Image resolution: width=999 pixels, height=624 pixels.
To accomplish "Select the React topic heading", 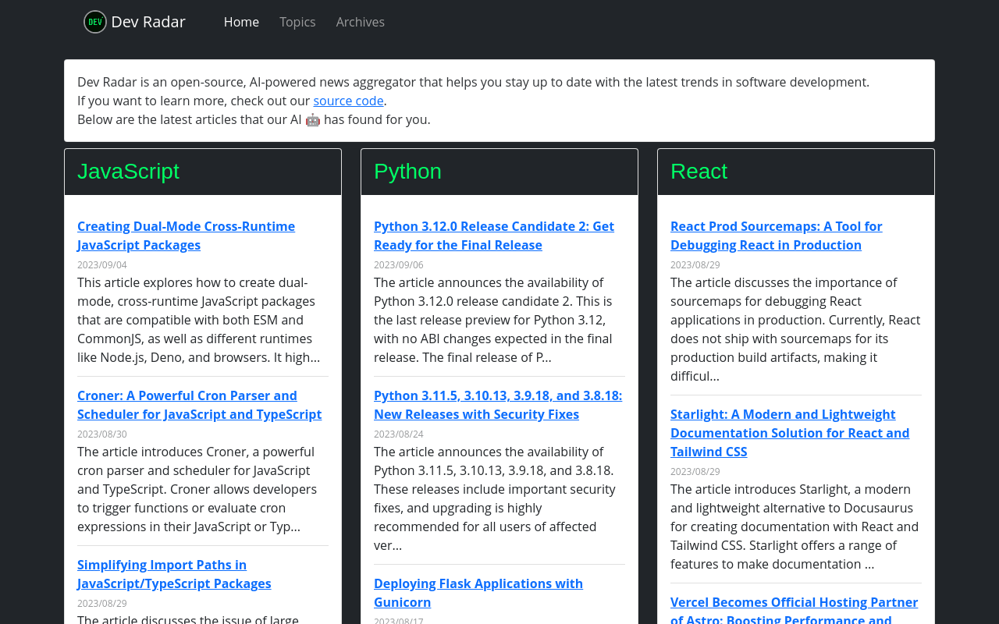I will 699,172.
